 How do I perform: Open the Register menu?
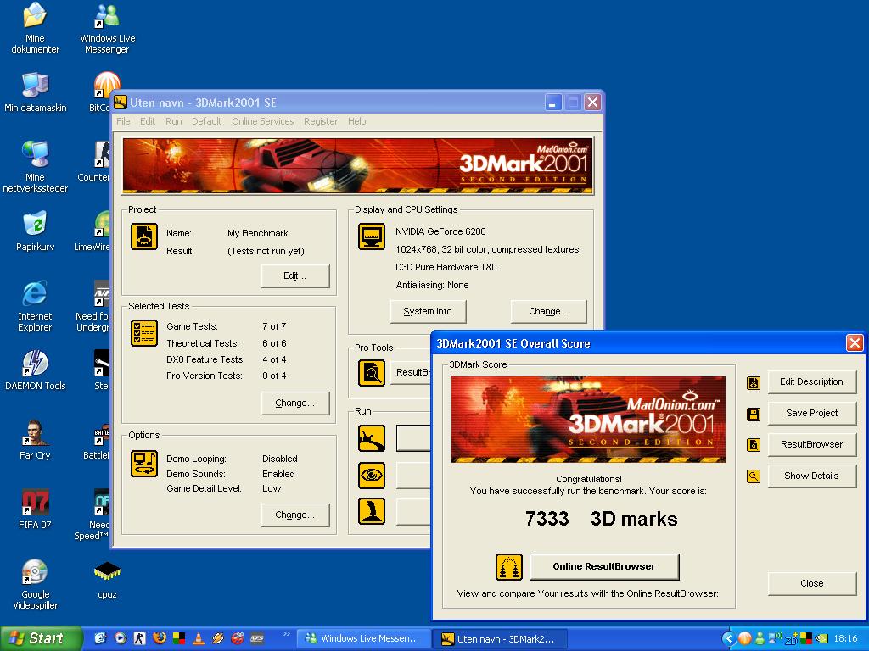320,121
